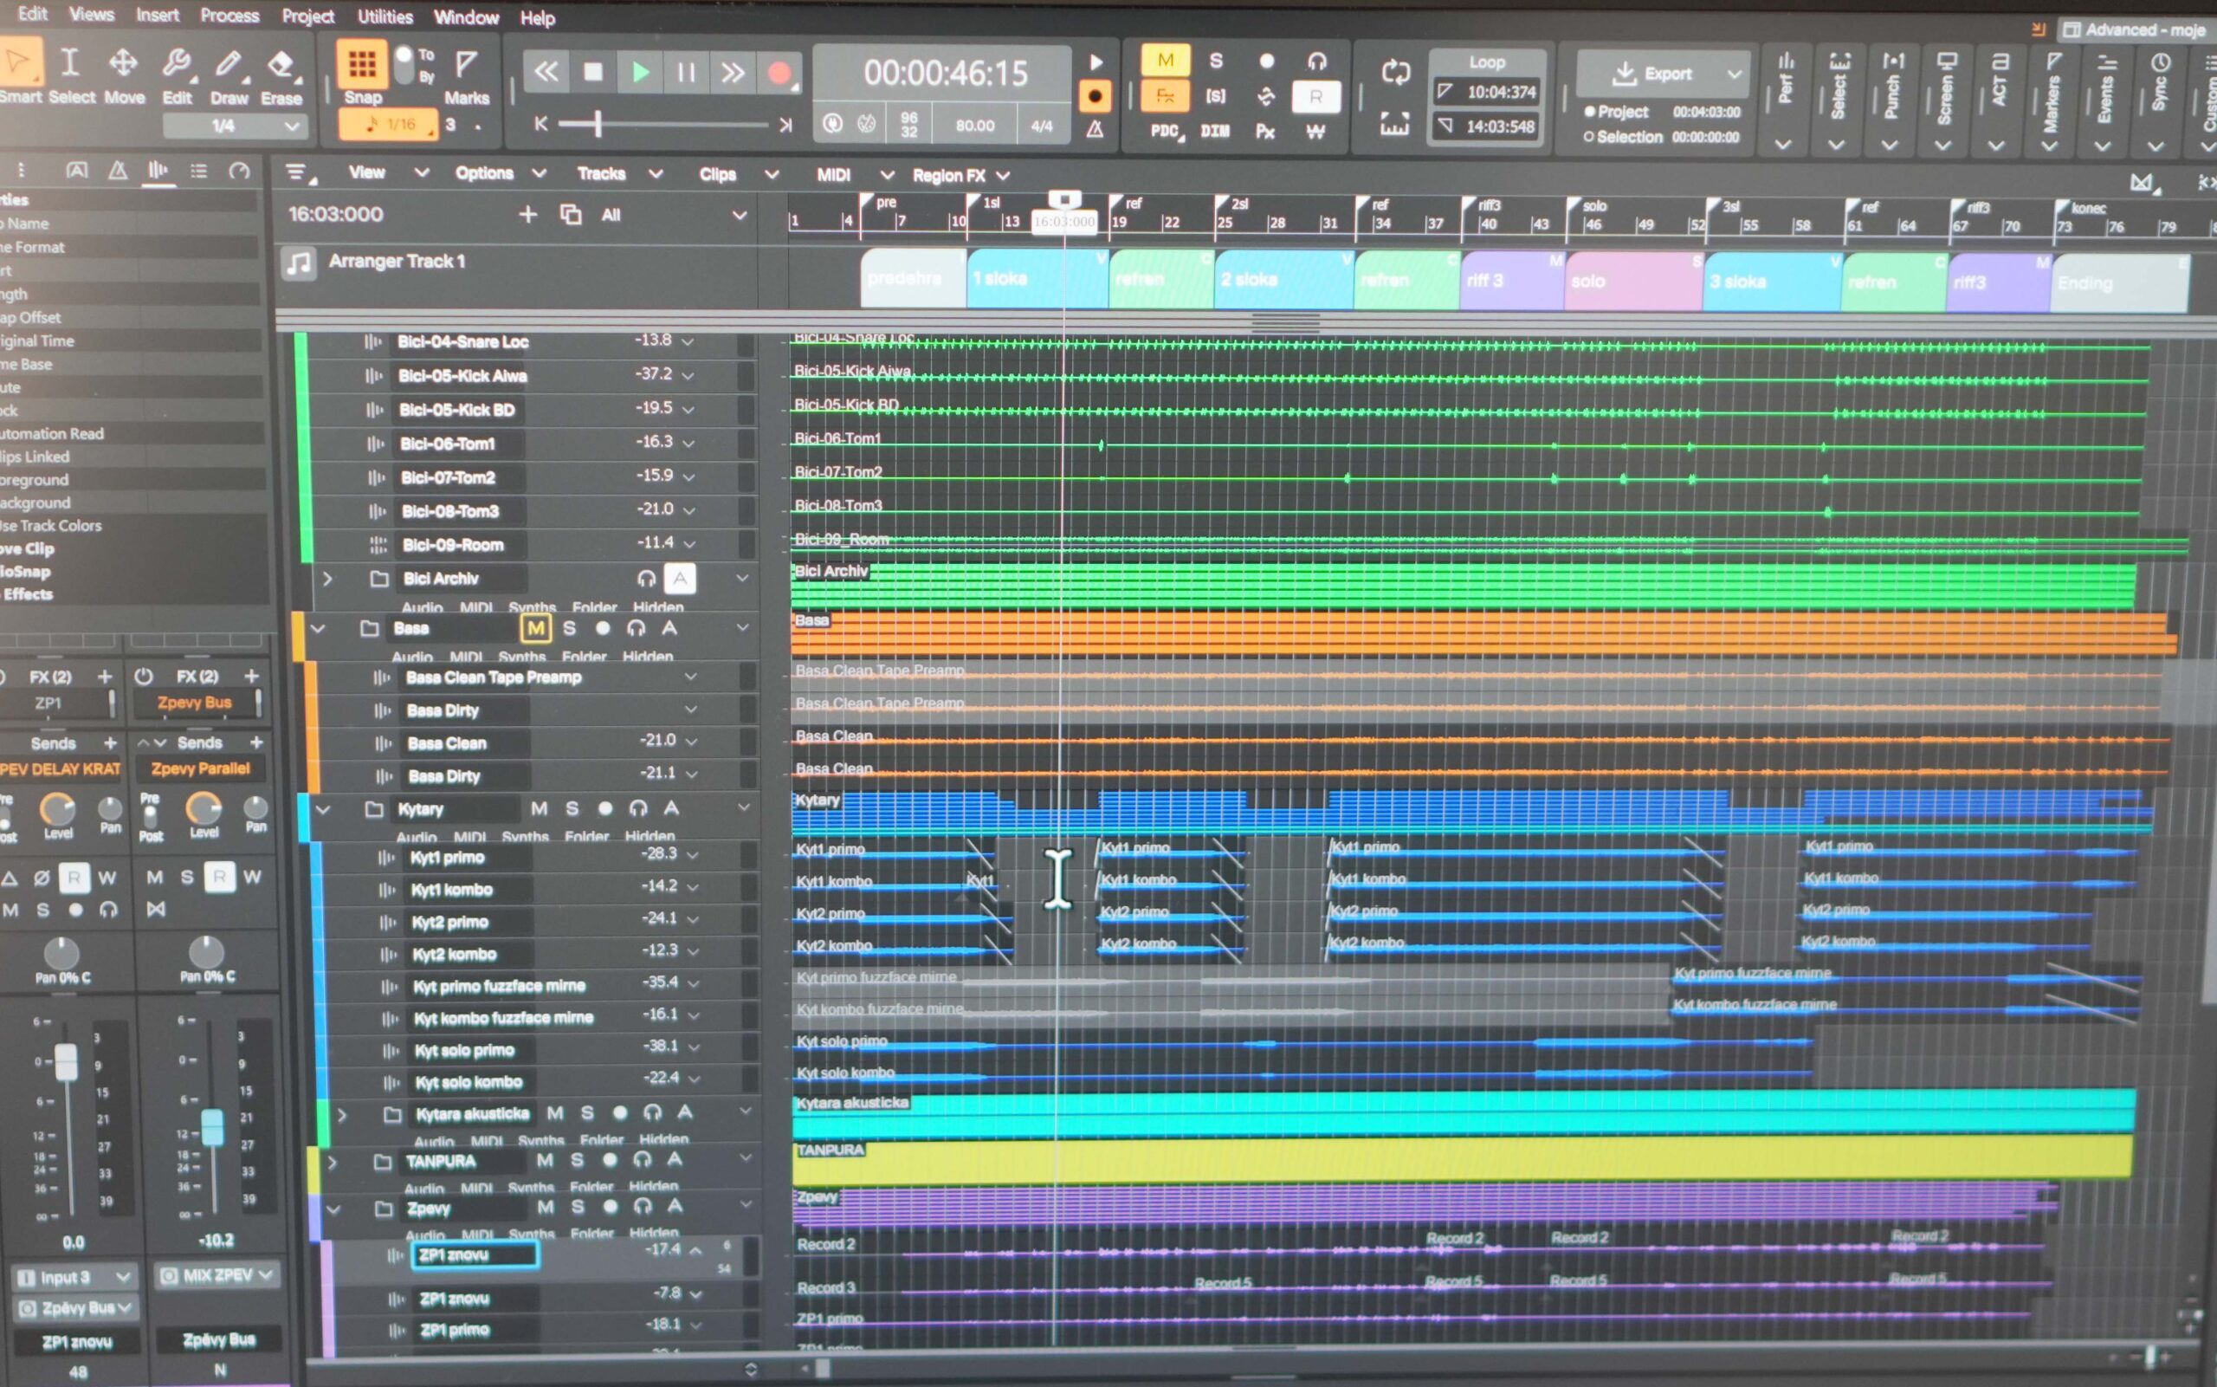Add a send on Zpevy Bus strip

[256, 742]
